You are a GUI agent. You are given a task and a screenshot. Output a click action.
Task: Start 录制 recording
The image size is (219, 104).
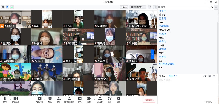[x=89, y=100]
